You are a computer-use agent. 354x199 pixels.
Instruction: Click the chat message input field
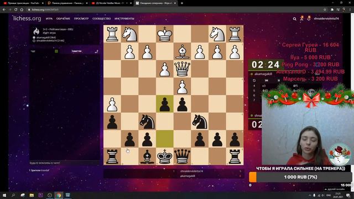pyautogui.click(x=65, y=163)
